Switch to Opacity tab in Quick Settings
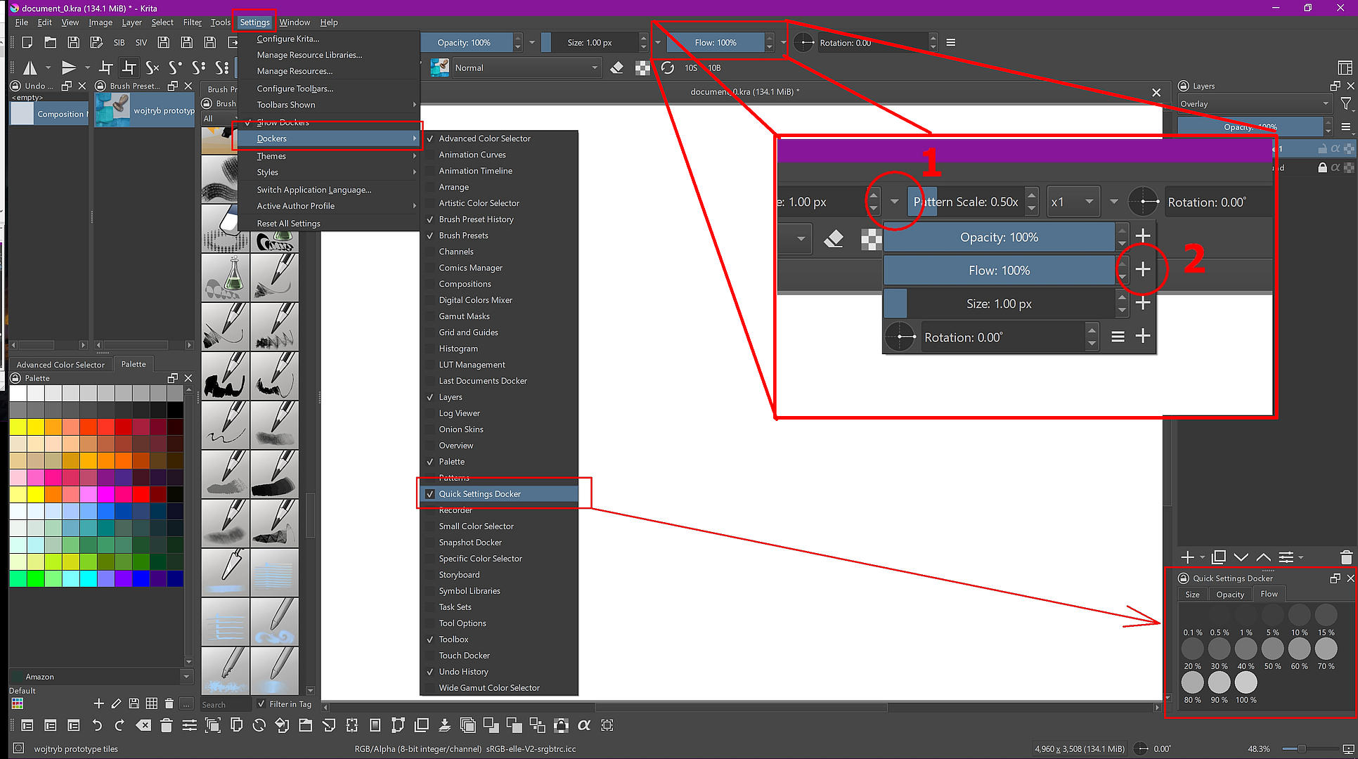This screenshot has width=1358, height=759. click(1230, 595)
